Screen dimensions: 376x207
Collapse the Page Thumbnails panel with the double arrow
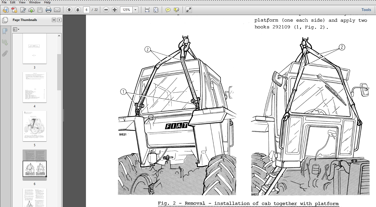(54, 20)
